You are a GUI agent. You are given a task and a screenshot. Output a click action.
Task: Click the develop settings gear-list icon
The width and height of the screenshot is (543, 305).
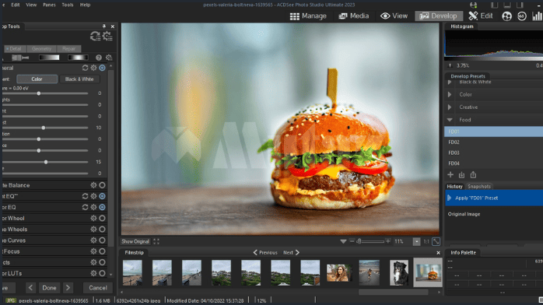pyautogui.click(x=107, y=36)
